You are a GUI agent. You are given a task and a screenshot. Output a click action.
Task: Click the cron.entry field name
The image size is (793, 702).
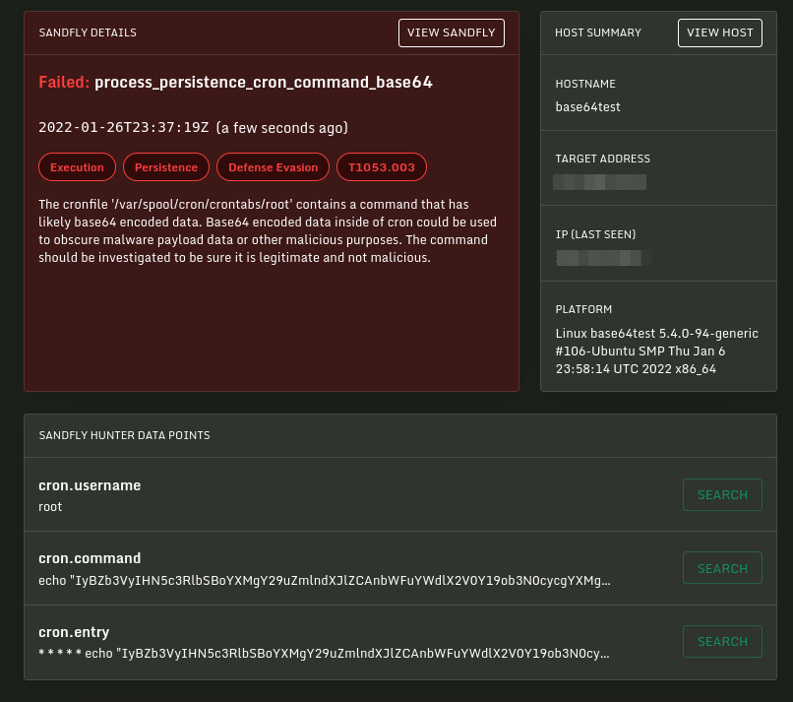click(x=74, y=632)
